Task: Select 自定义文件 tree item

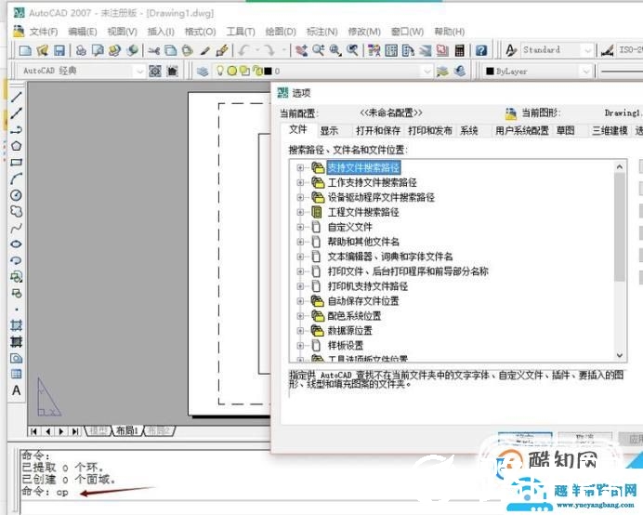Action: coord(349,227)
